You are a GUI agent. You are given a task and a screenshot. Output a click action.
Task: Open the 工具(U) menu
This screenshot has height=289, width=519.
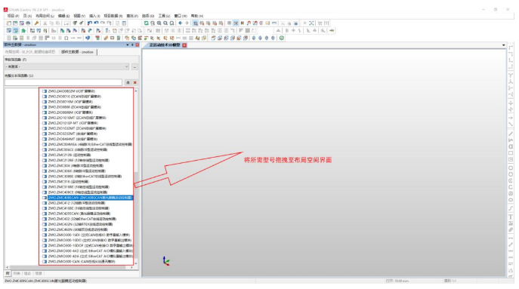164,16
